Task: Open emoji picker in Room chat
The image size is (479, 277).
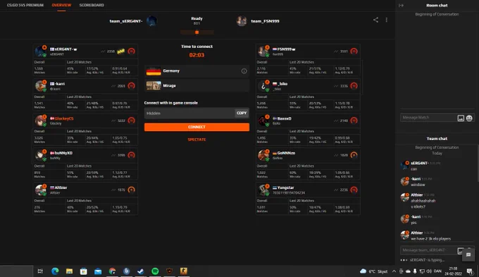Action: point(469,118)
